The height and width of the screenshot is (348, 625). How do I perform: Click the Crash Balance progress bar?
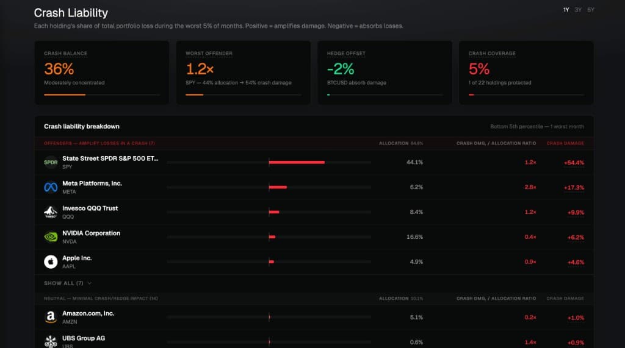(x=102, y=94)
